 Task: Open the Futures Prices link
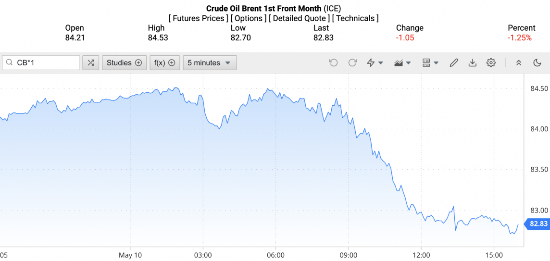199,18
